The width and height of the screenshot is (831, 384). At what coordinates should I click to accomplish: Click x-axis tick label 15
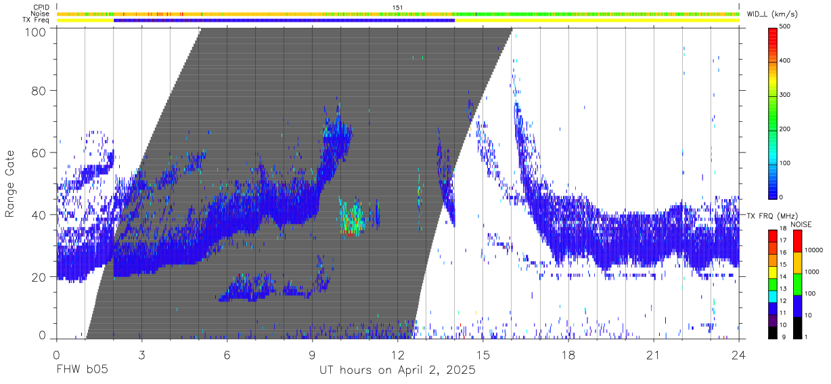483,355
